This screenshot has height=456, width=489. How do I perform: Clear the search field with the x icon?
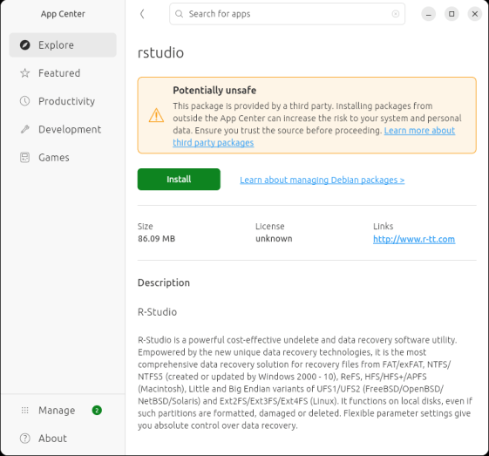396,14
